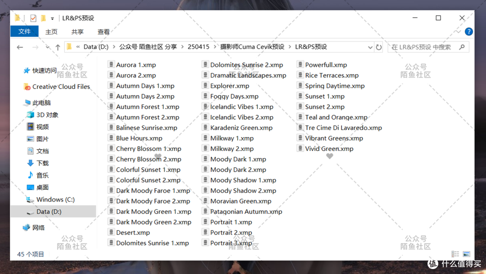
Task: Select file icon of Rice Terraces.xmp
Action: [x=300, y=75]
